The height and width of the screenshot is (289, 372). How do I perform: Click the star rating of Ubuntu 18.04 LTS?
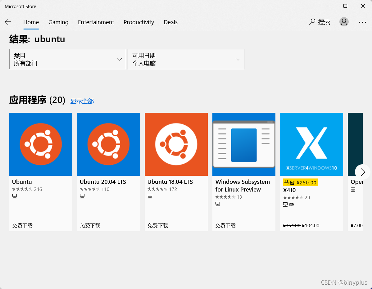point(157,189)
